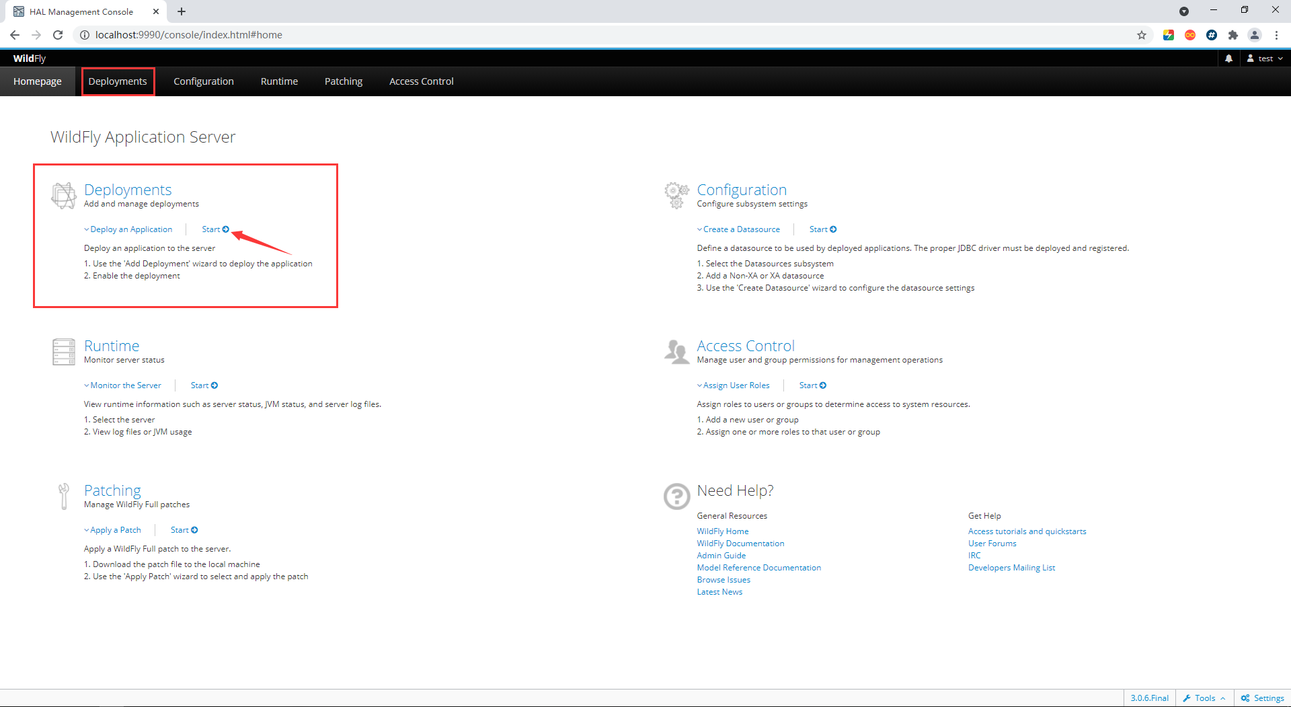Click the 3.0.6.Final version label
The image size is (1291, 707).
click(x=1149, y=698)
